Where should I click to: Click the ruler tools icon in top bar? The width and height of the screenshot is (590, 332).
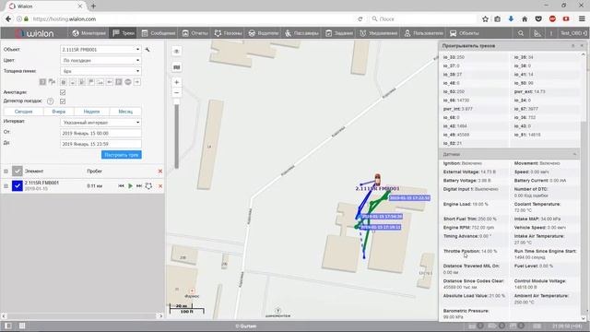tap(537, 33)
